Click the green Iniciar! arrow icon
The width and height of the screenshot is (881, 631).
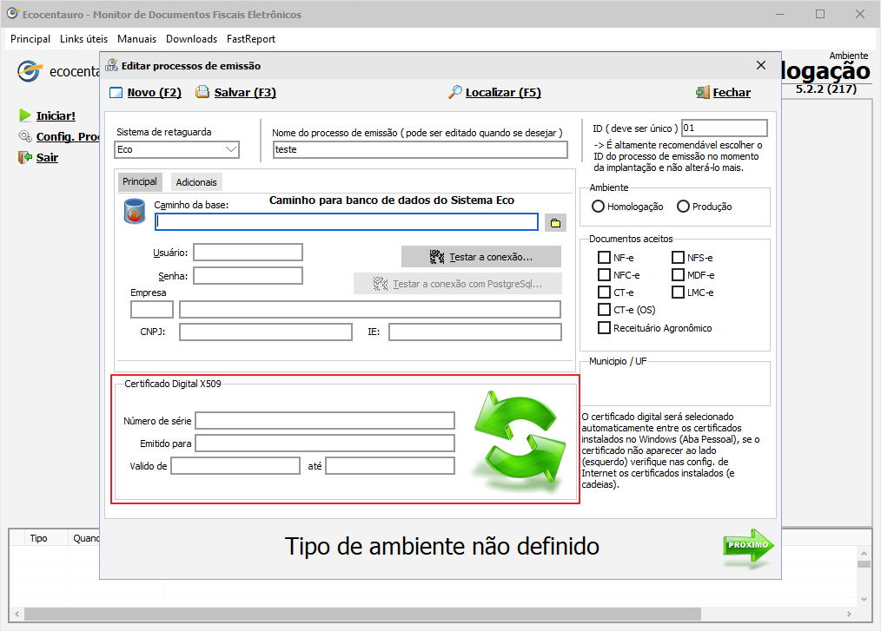click(24, 115)
